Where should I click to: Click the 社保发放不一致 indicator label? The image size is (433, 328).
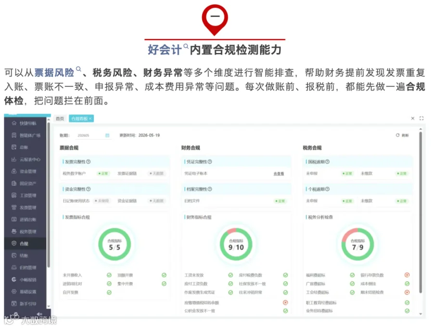click(x=252, y=284)
